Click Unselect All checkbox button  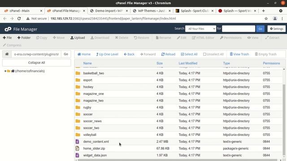point(213,54)
